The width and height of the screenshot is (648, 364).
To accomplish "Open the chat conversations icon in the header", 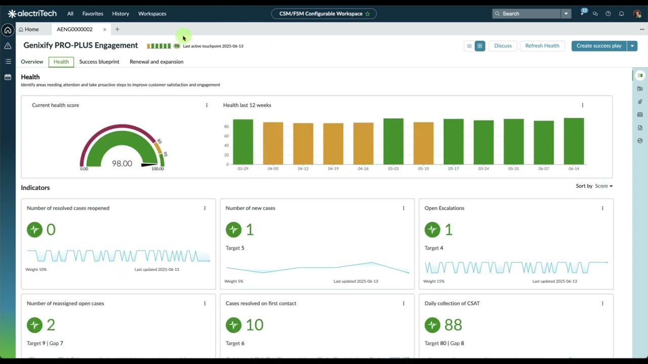I will pyautogui.click(x=595, y=14).
